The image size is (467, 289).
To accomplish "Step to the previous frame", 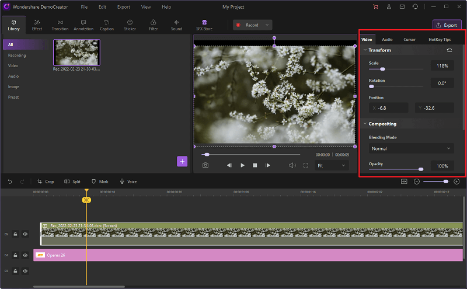I will pyautogui.click(x=229, y=165).
